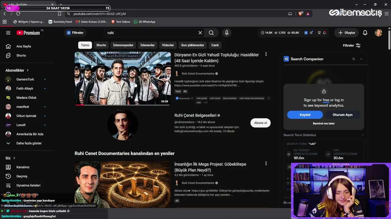Open the WhatsApp bookmark
Viewport: 391px width, 219px height.
coord(144,22)
